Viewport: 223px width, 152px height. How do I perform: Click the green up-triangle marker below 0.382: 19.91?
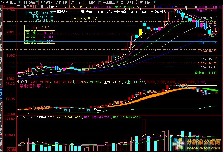213,36
